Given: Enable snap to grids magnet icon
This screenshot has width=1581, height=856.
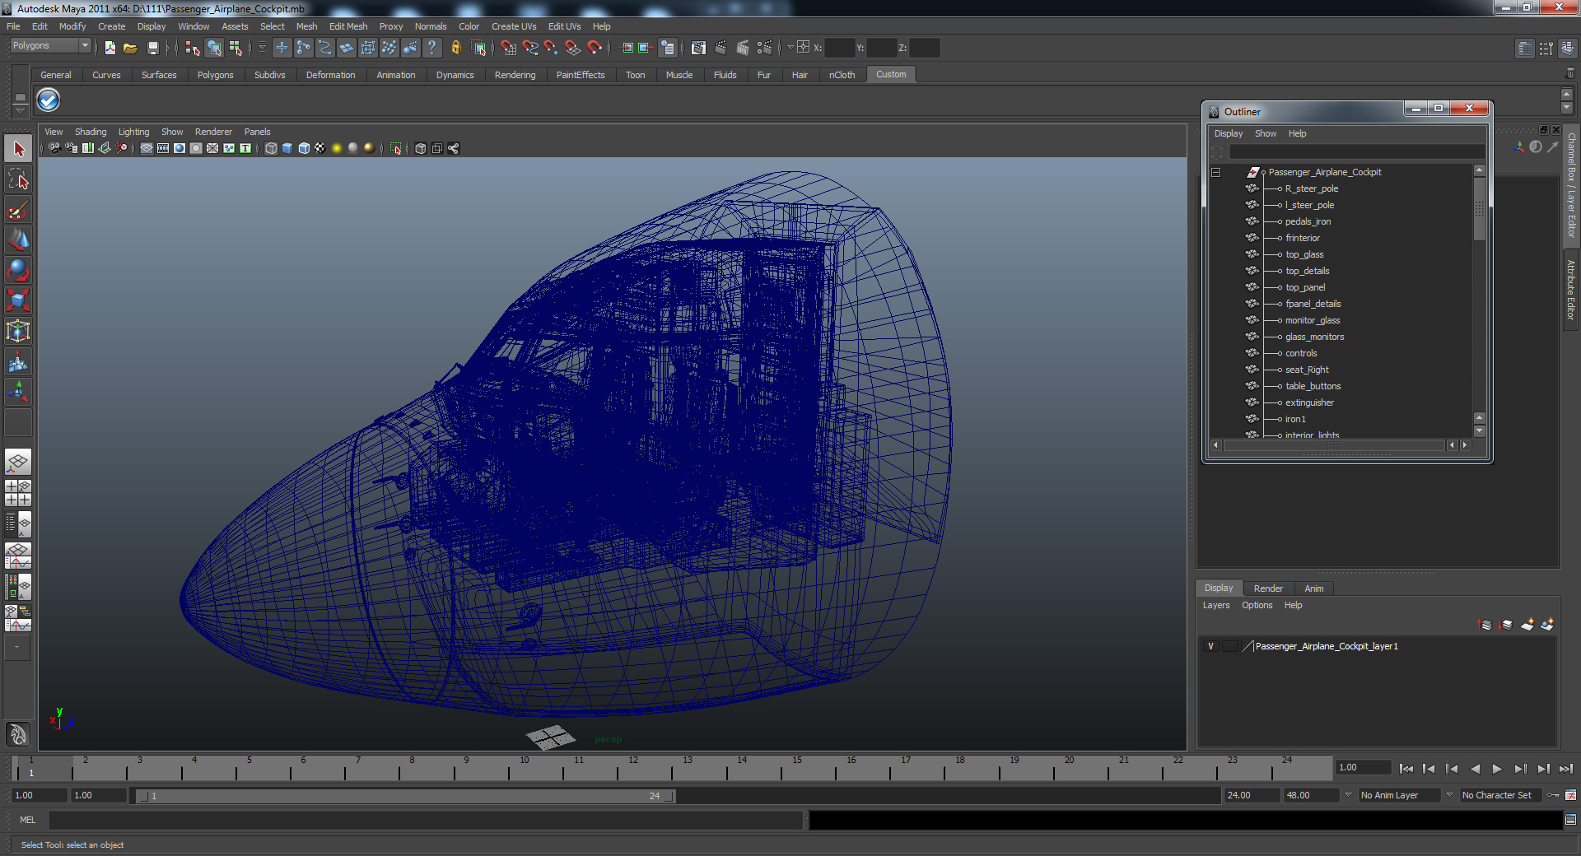Looking at the screenshot, I should 509,48.
